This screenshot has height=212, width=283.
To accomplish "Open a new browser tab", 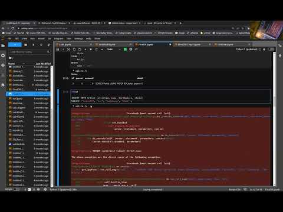I will (180, 23).
